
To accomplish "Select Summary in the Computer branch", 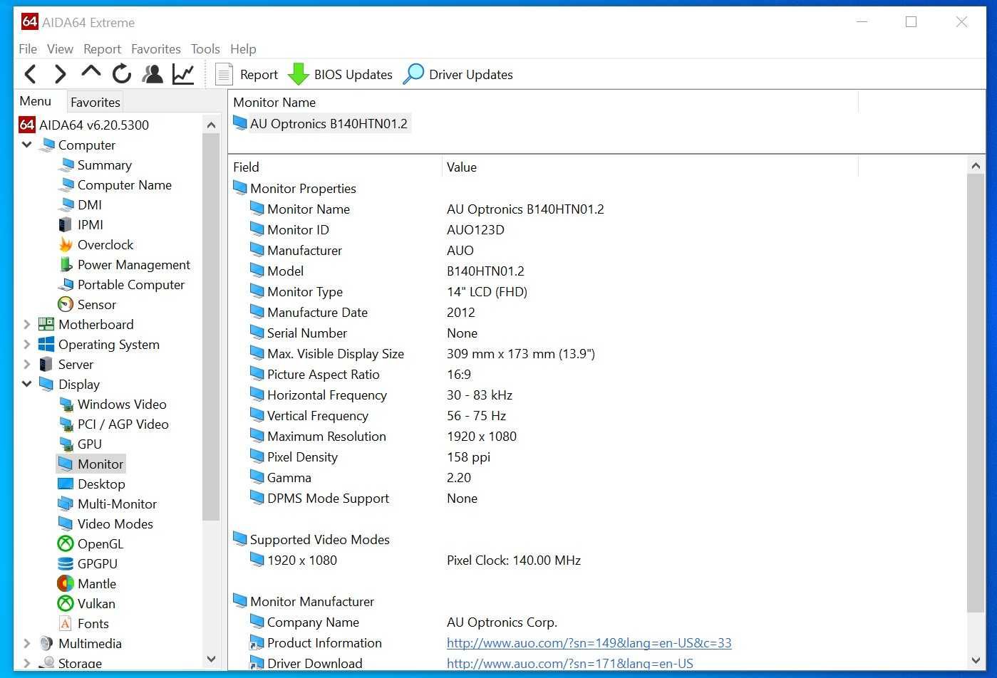I will click(105, 165).
